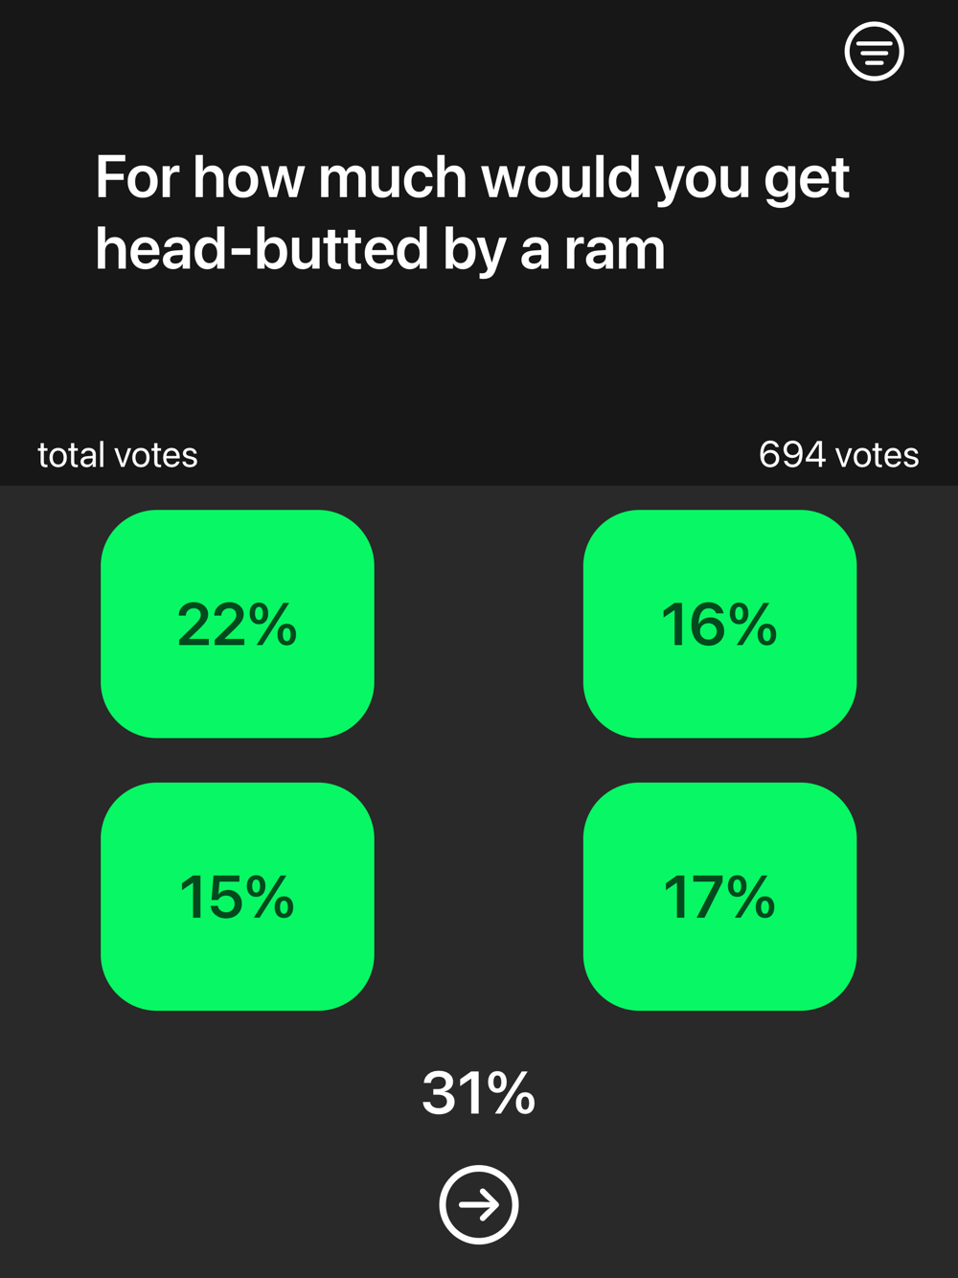Tap the 17% percentage text
Image resolution: width=958 pixels, height=1278 pixels.
719,898
